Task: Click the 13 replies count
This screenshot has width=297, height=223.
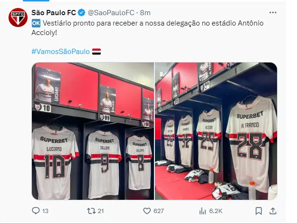Action: click(45, 211)
